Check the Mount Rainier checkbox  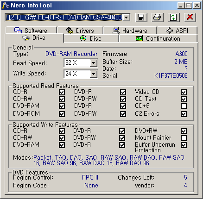point(184,138)
